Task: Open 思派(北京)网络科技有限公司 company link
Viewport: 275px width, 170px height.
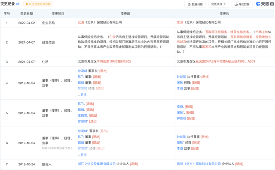Action: 199,164
